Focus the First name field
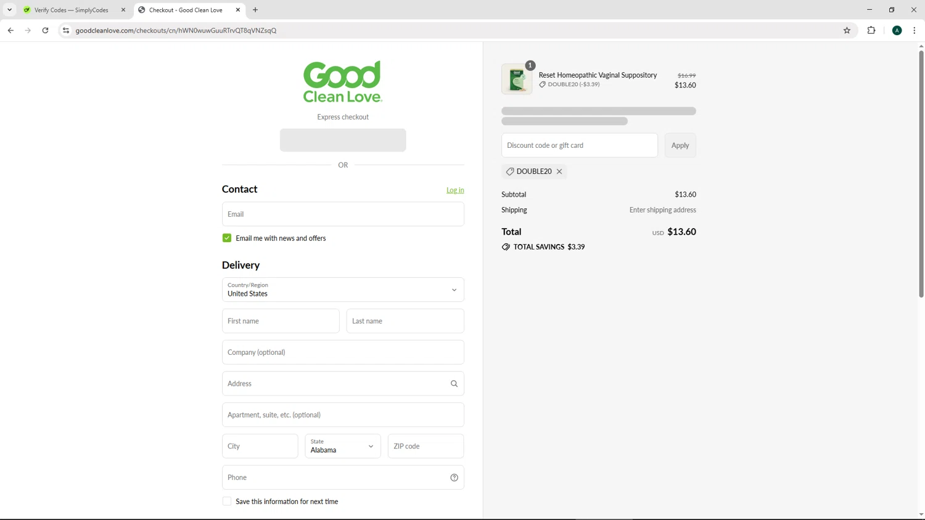This screenshot has height=520, width=925. point(281,321)
